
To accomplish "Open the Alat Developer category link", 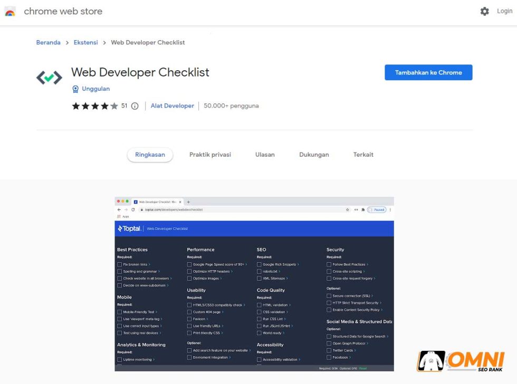I will (173, 106).
